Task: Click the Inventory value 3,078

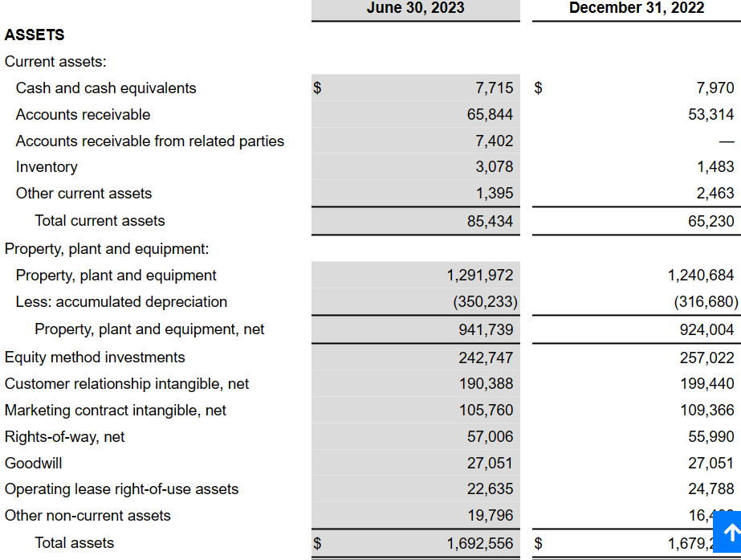Action: coord(494,167)
